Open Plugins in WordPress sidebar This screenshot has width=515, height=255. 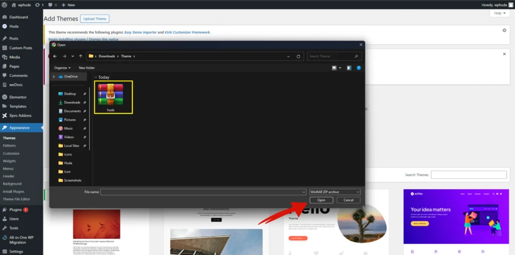[16, 210]
